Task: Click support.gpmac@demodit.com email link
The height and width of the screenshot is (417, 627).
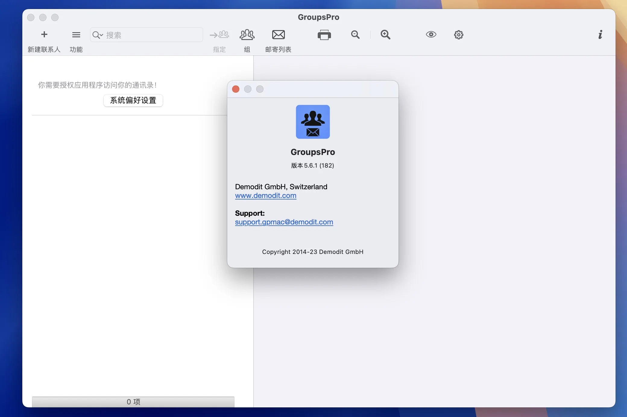Action: tap(284, 222)
